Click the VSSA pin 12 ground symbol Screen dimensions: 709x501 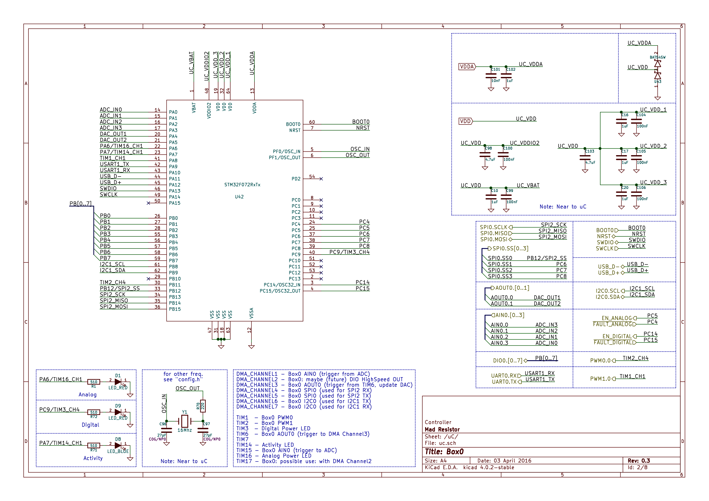[x=251, y=347]
